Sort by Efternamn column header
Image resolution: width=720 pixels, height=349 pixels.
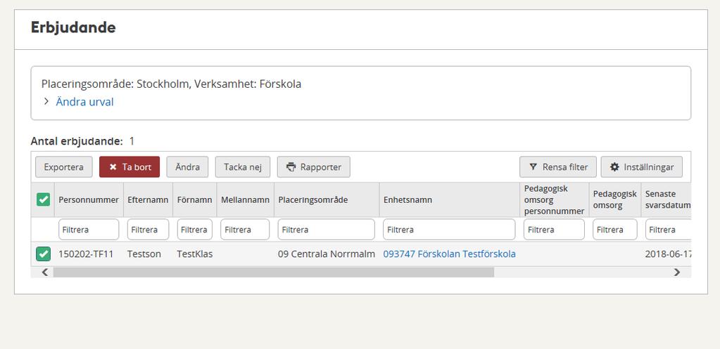148,199
